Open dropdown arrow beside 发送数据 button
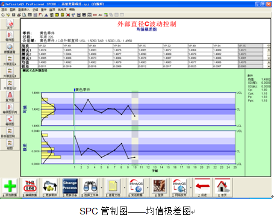This screenshot has width=274, height=218. click(148, 188)
